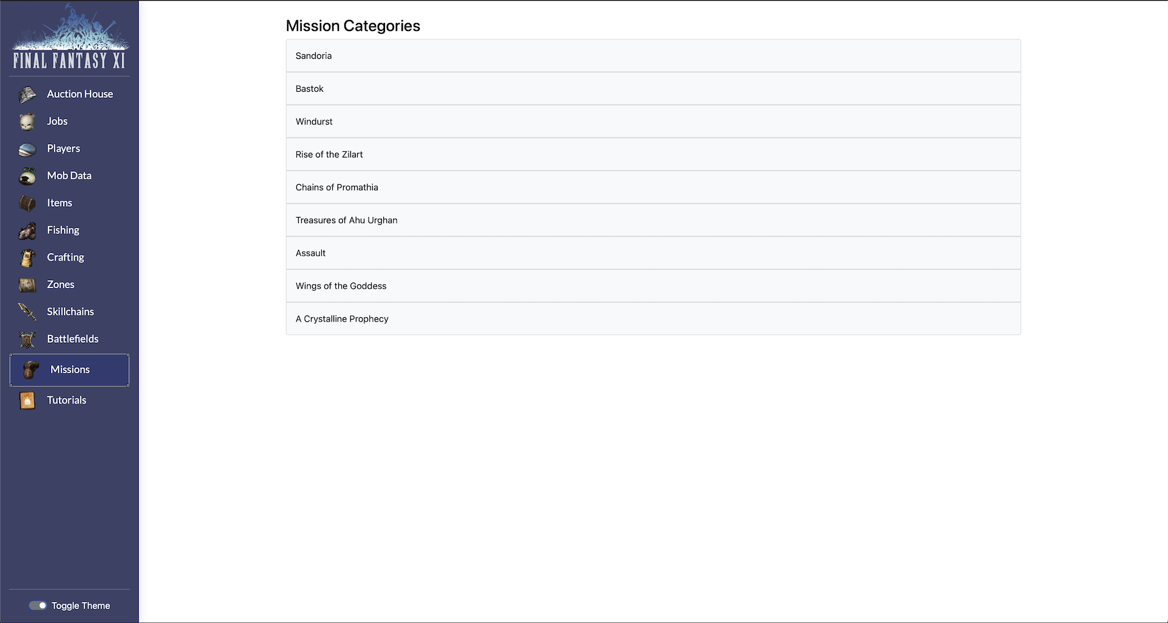Open the A Crystalline Prophecy row
Image resolution: width=1168 pixels, height=623 pixels.
(653, 318)
